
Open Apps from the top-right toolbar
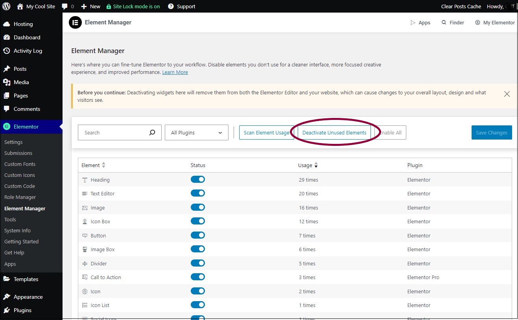[x=420, y=22]
